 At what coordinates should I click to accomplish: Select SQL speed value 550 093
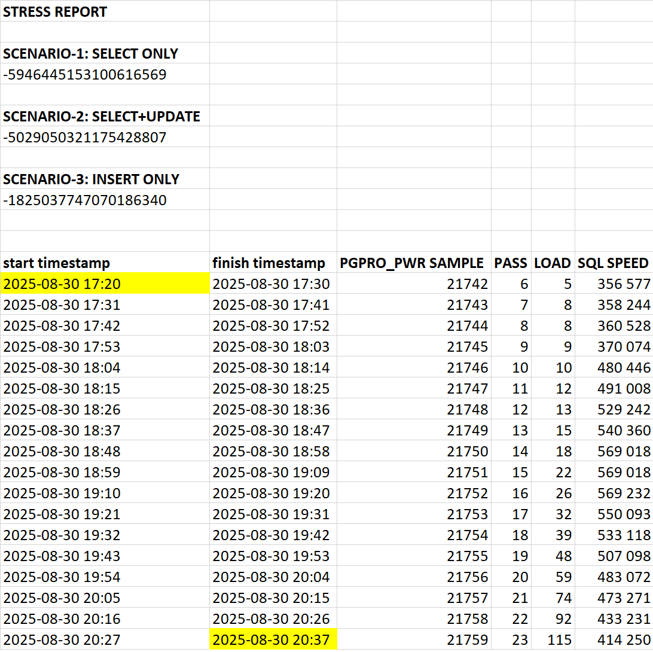click(x=614, y=514)
